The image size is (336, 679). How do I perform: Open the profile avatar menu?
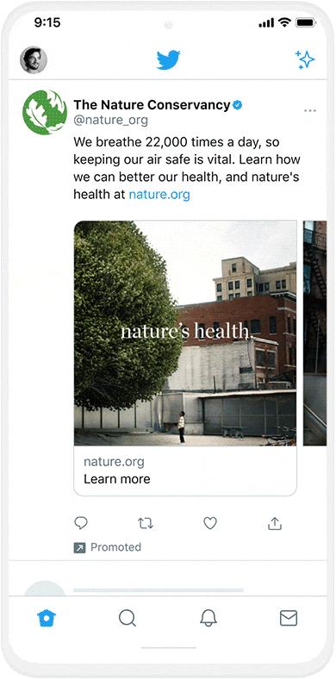tap(34, 59)
